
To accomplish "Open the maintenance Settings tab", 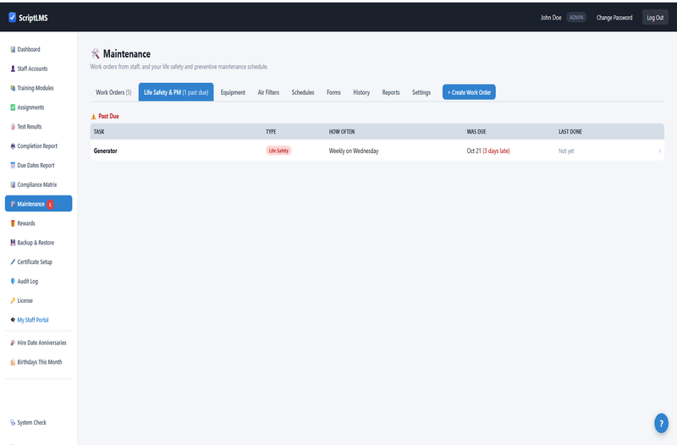I will tap(421, 92).
